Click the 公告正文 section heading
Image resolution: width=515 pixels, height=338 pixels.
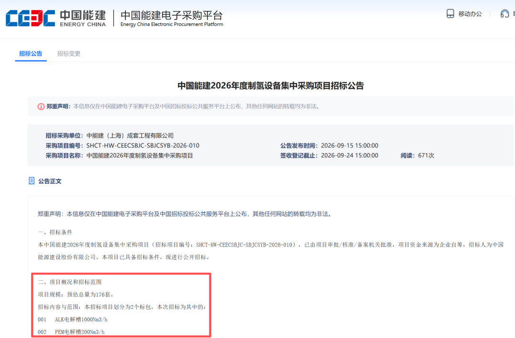click(x=50, y=181)
